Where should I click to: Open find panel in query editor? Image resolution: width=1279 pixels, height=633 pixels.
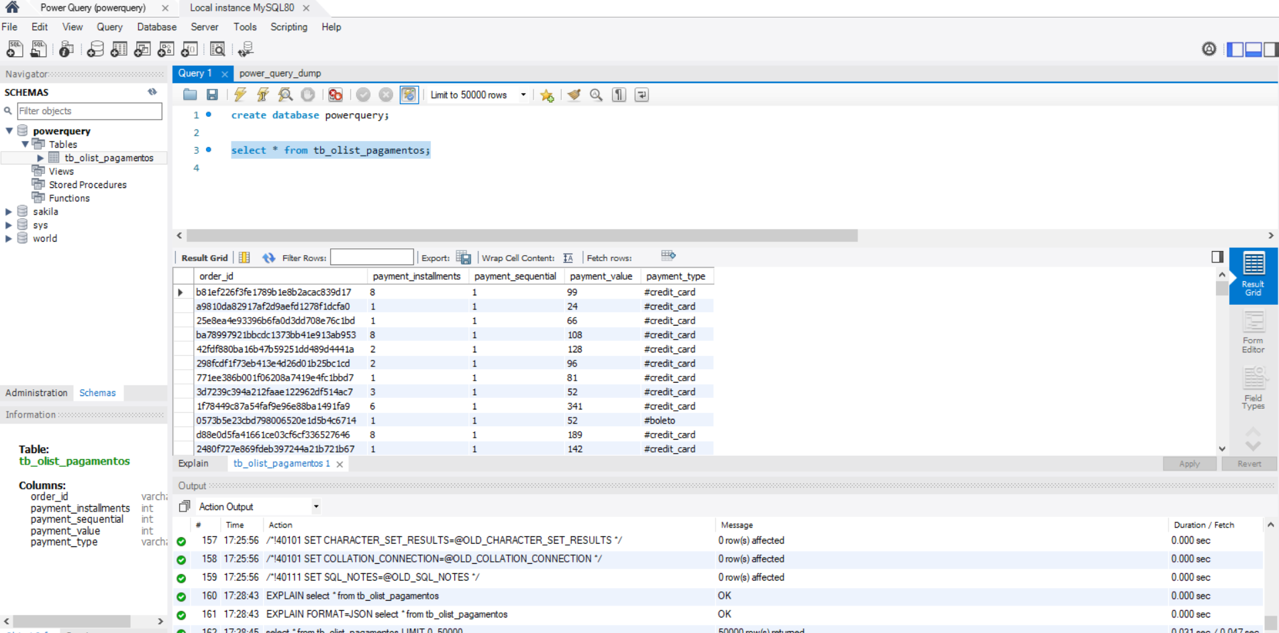[x=596, y=95]
